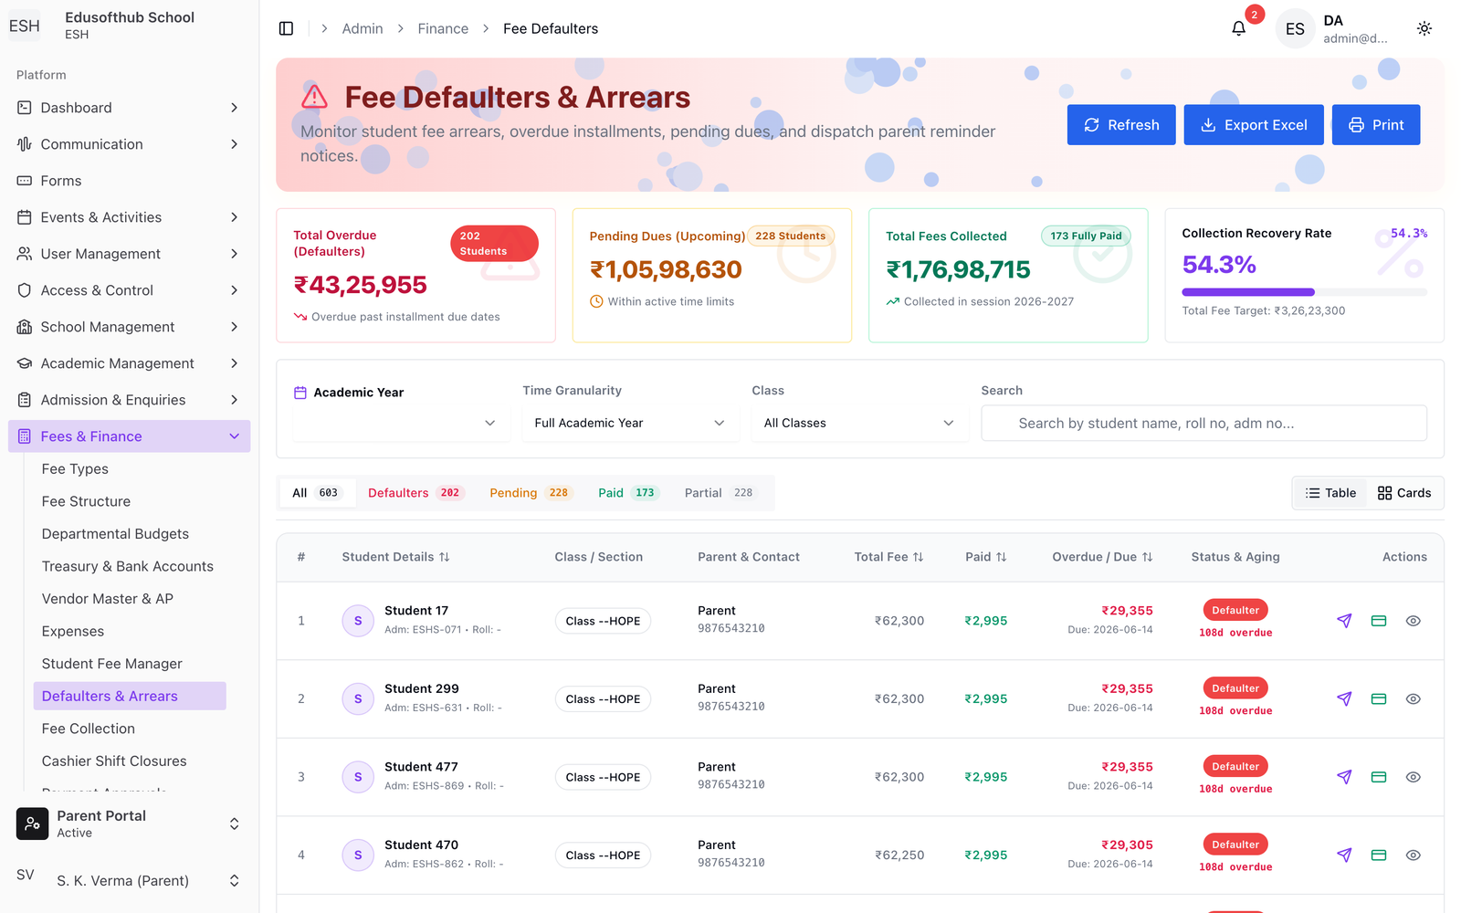Click the Collection Recovery Rate progress bar
This screenshot has height=913, width=1461.
click(x=1304, y=292)
